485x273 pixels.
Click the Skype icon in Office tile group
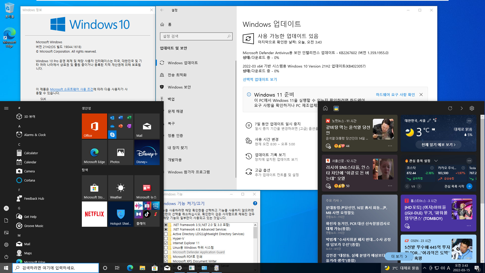point(112,134)
